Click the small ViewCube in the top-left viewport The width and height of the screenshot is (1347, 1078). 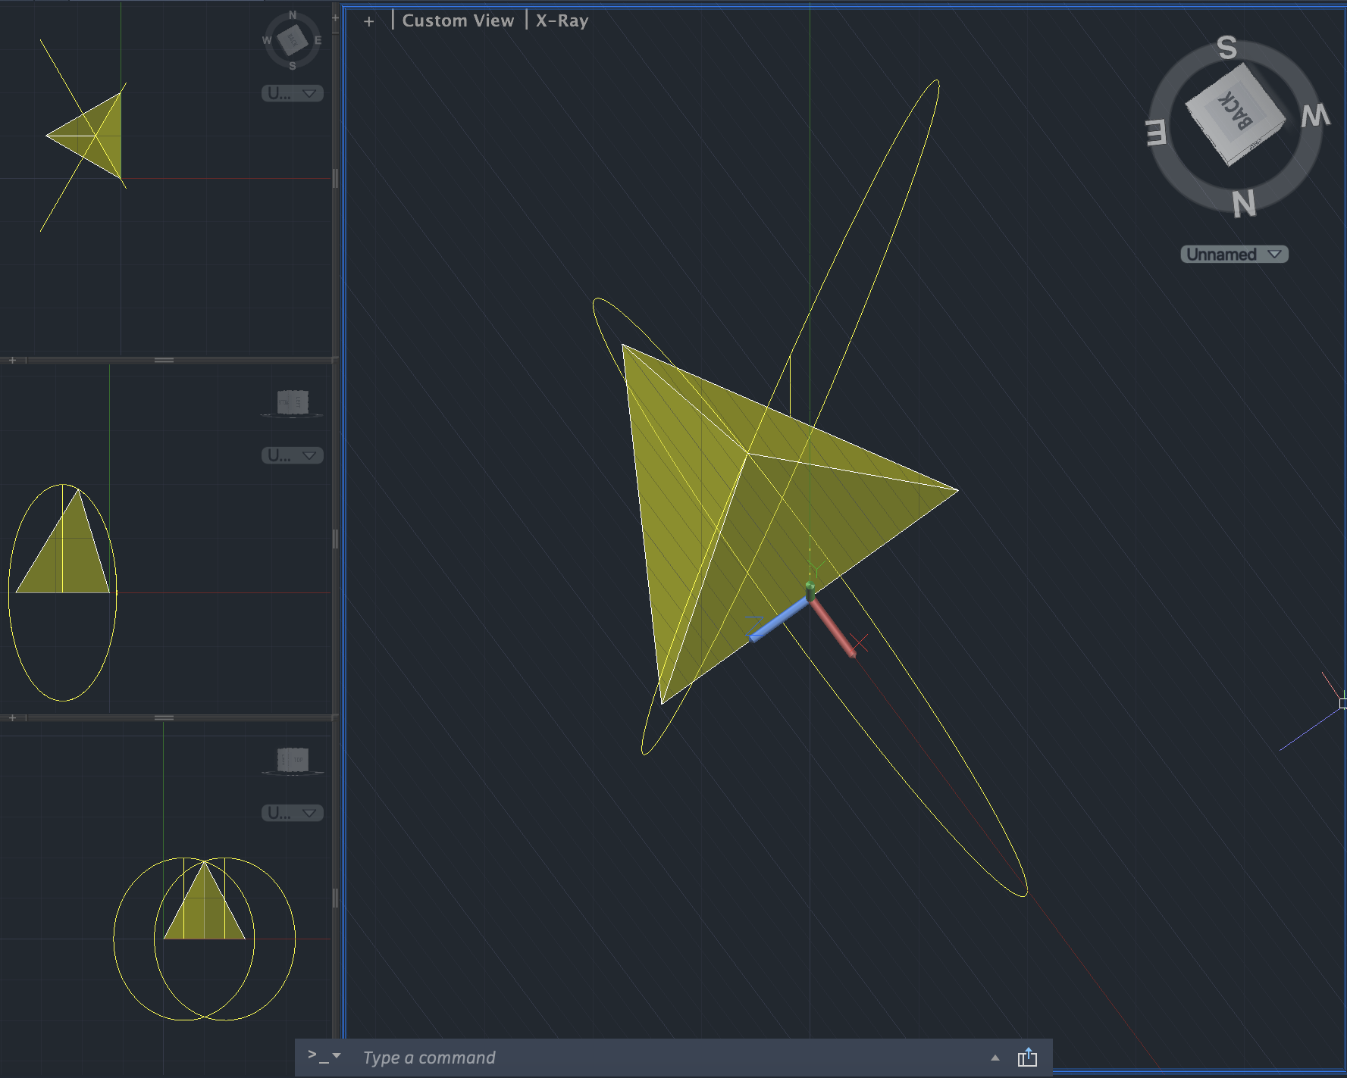coord(293,39)
